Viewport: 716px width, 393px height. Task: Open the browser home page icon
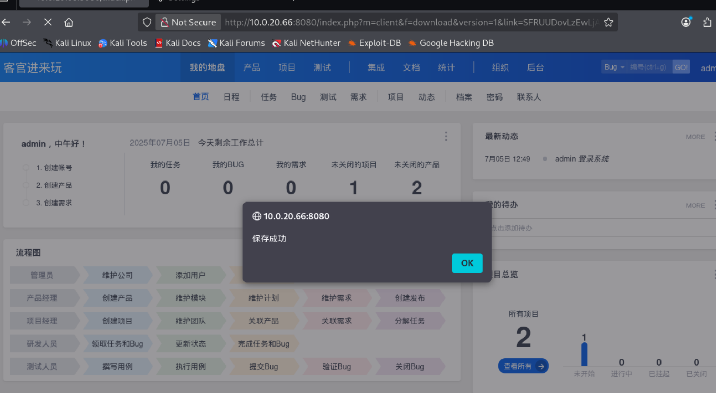(69, 22)
